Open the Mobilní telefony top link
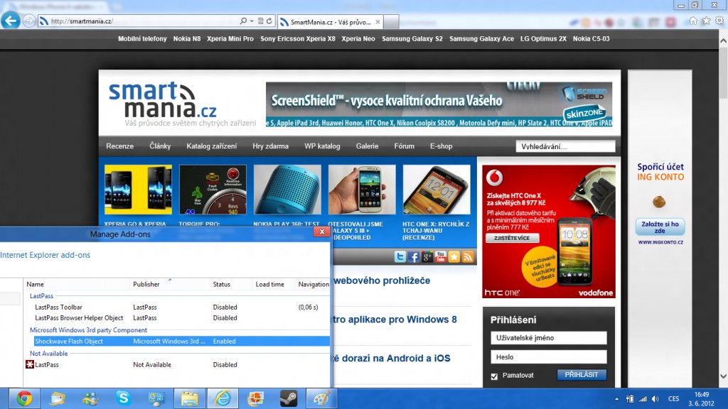This screenshot has height=409, width=728. pyautogui.click(x=142, y=38)
